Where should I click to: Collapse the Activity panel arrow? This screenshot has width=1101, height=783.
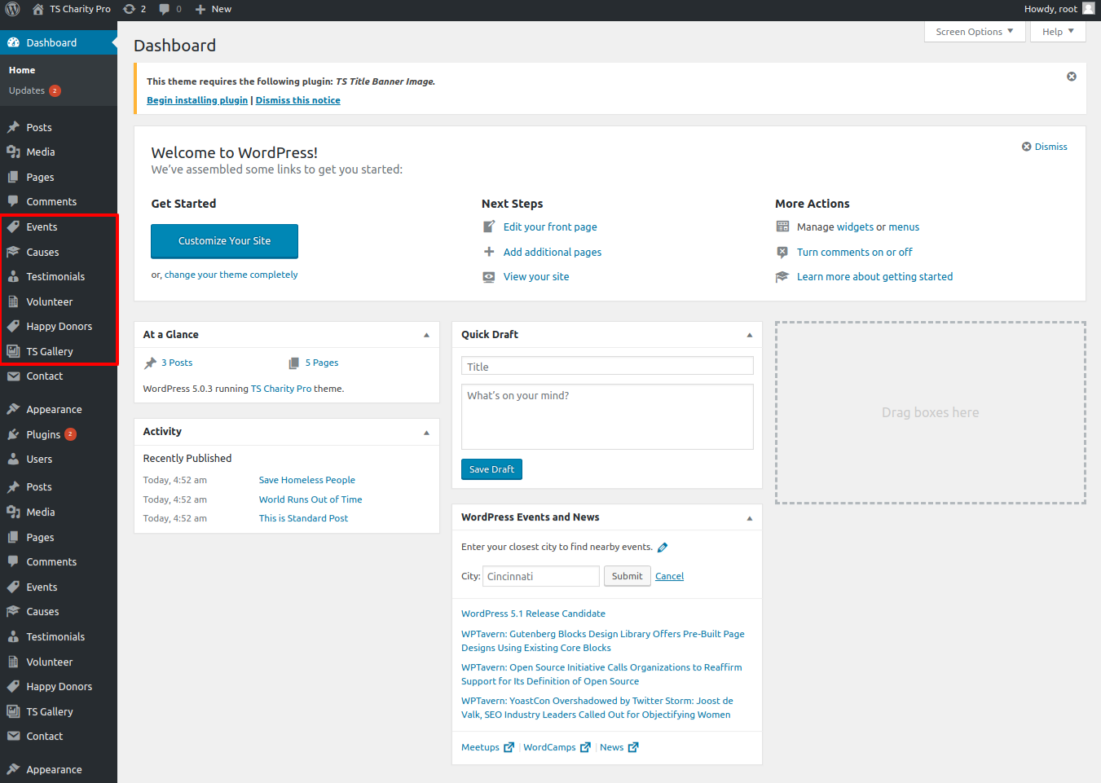point(426,432)
